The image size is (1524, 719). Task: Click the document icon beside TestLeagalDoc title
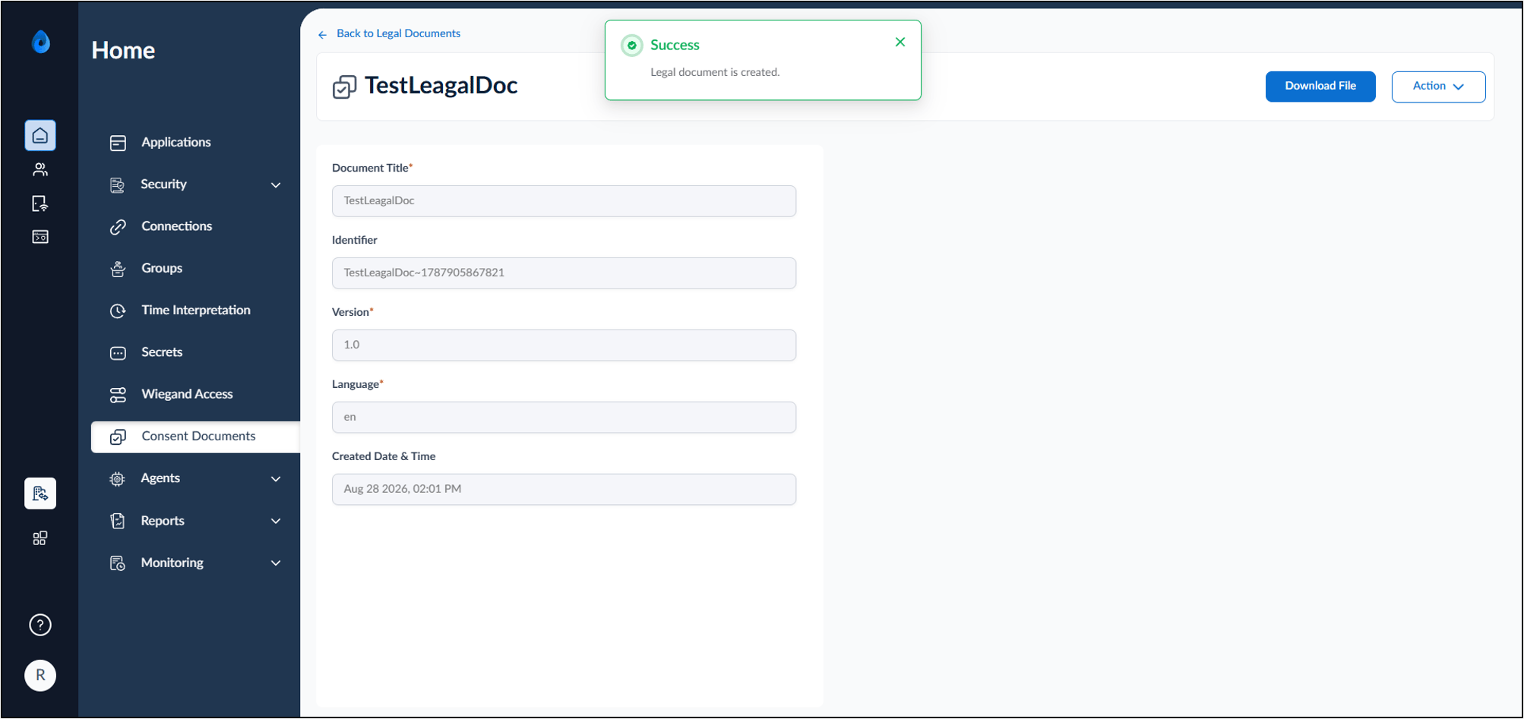coord(344,87)
